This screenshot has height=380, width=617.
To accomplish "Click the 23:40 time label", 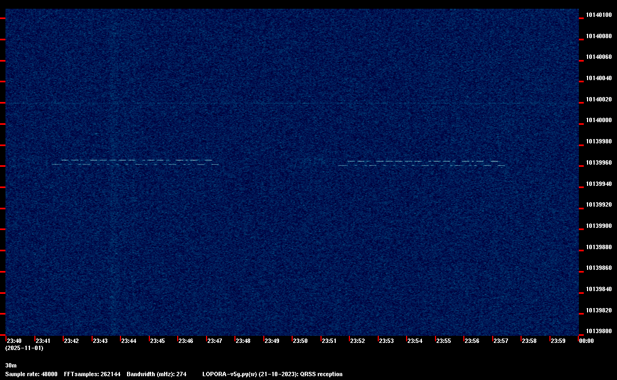I will click(14, 341).
